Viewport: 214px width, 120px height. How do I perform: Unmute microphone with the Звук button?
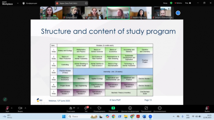pyautogui.click(x=7, y=109)
